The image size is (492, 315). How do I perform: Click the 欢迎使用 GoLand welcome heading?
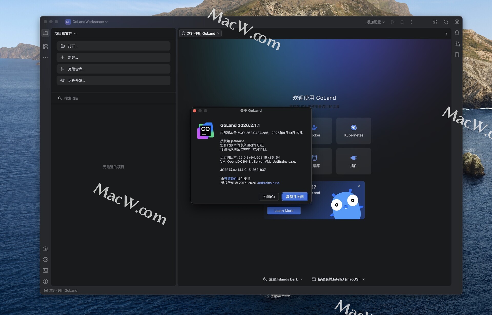tap(314, 98)
